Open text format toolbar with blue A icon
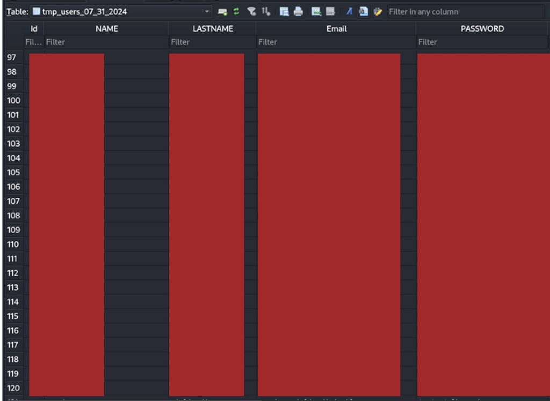 click(x=349, y=12)
